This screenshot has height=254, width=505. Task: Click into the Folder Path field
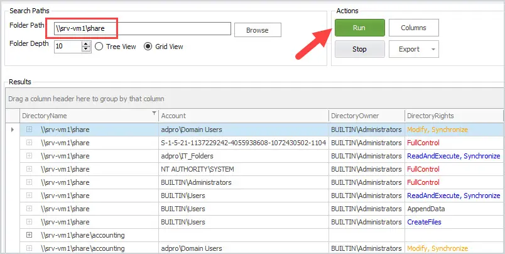tap(142, 28)
